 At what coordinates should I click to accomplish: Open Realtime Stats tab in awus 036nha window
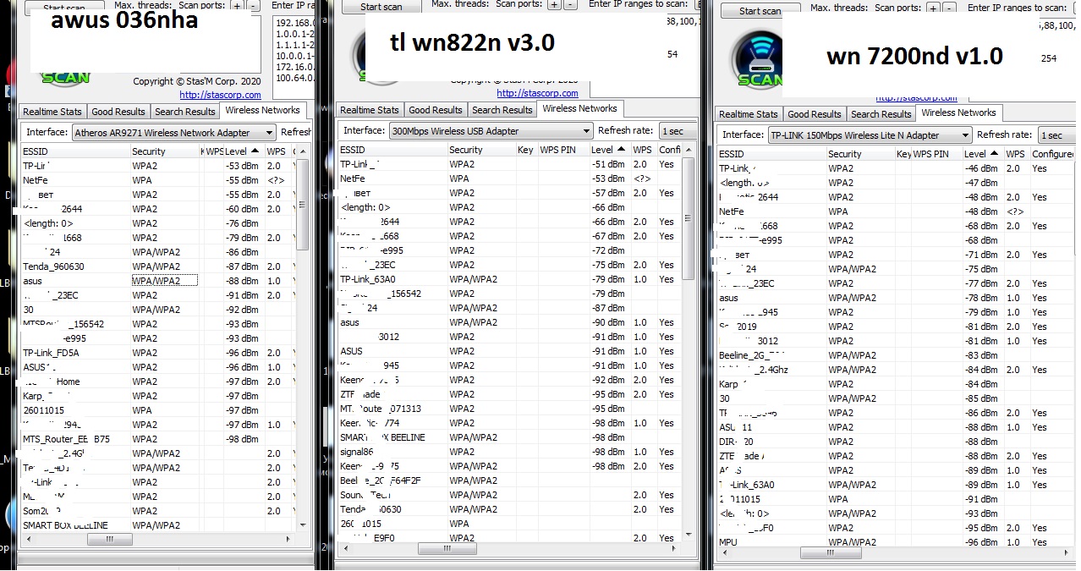pyautogui.click(x=52, y=112)
